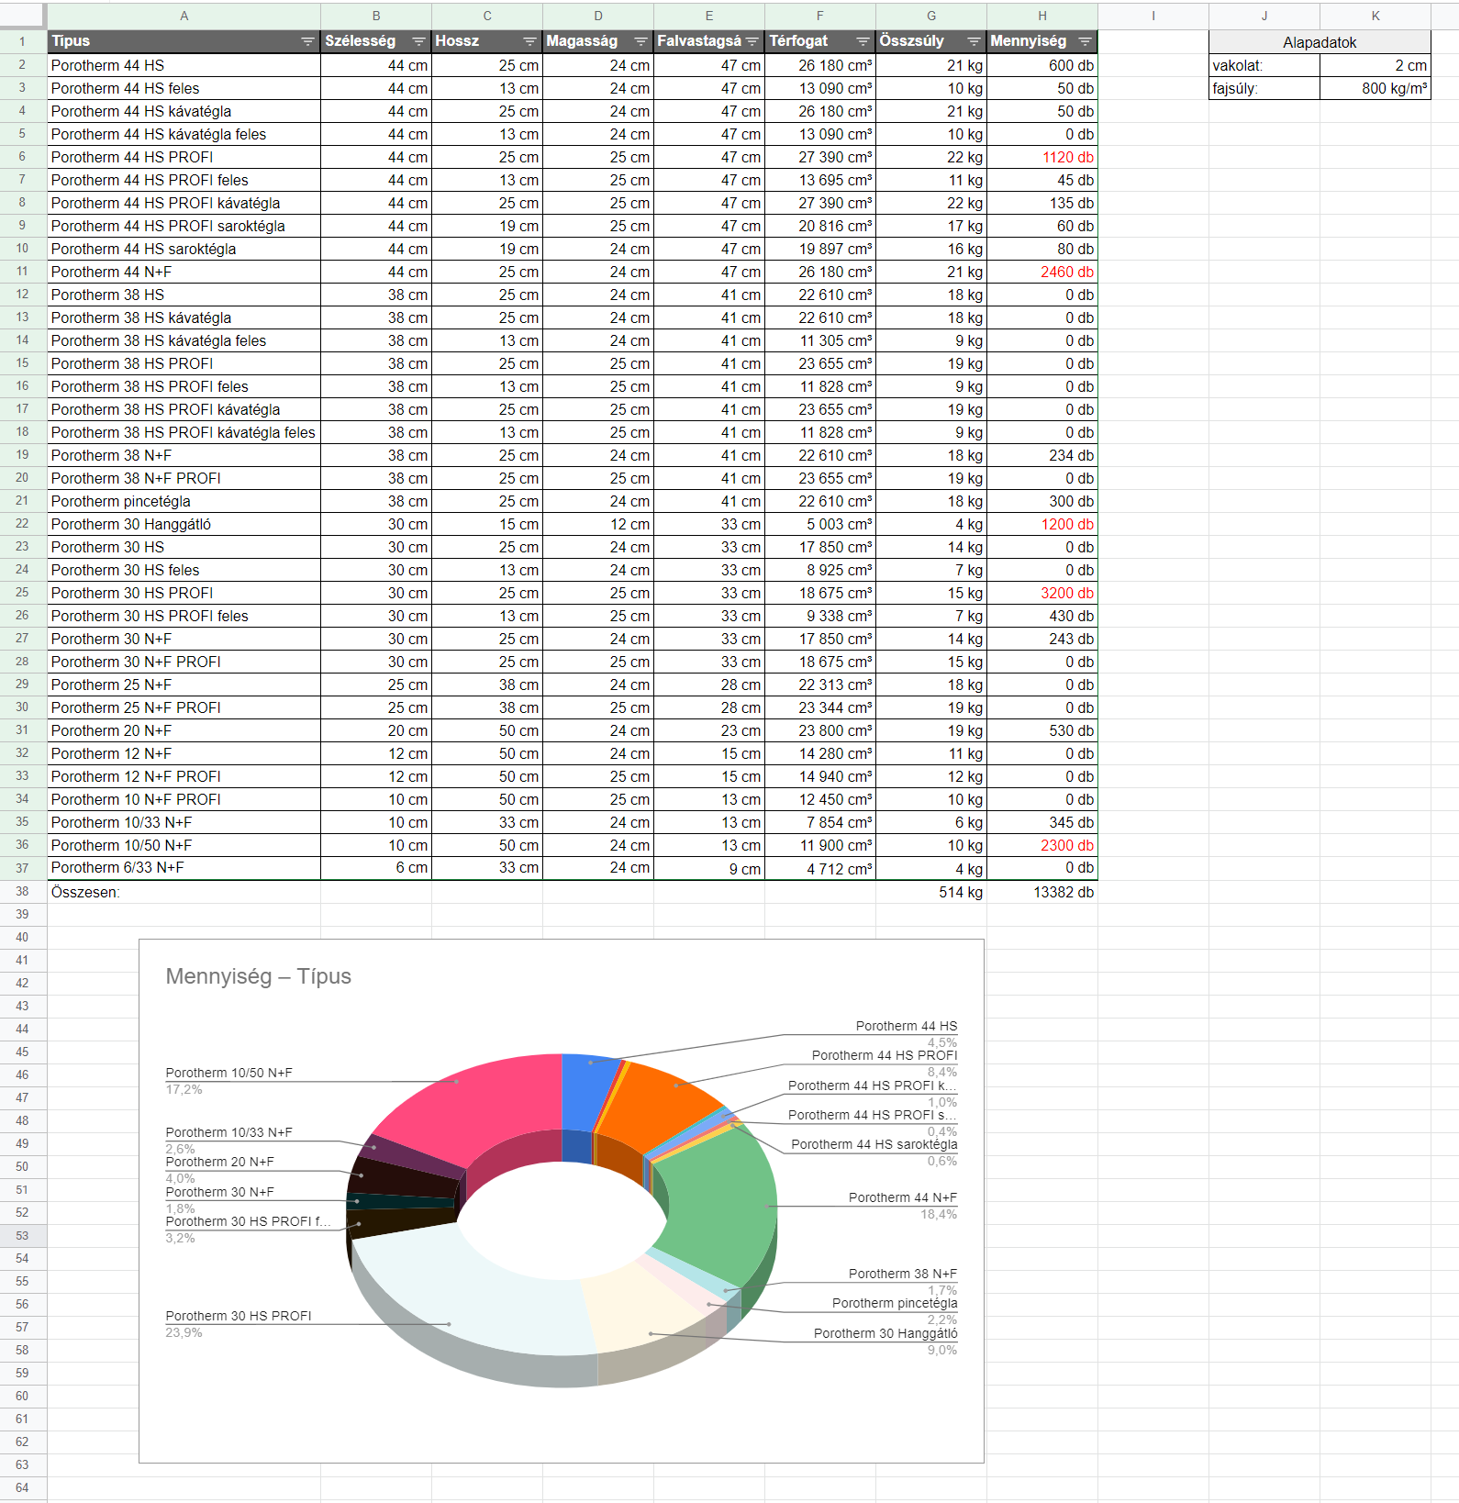This screenshot has width=1459, height=1503.
Task: Open filter dropdown for Szélesség column
Action: pos(418,41)
